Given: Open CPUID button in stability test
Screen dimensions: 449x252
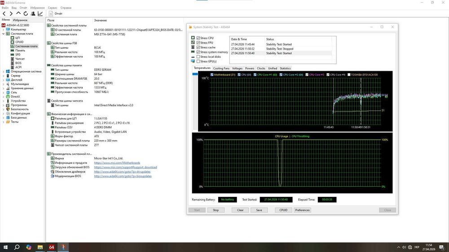Looking at the screenshot, I should pos(283,210).
